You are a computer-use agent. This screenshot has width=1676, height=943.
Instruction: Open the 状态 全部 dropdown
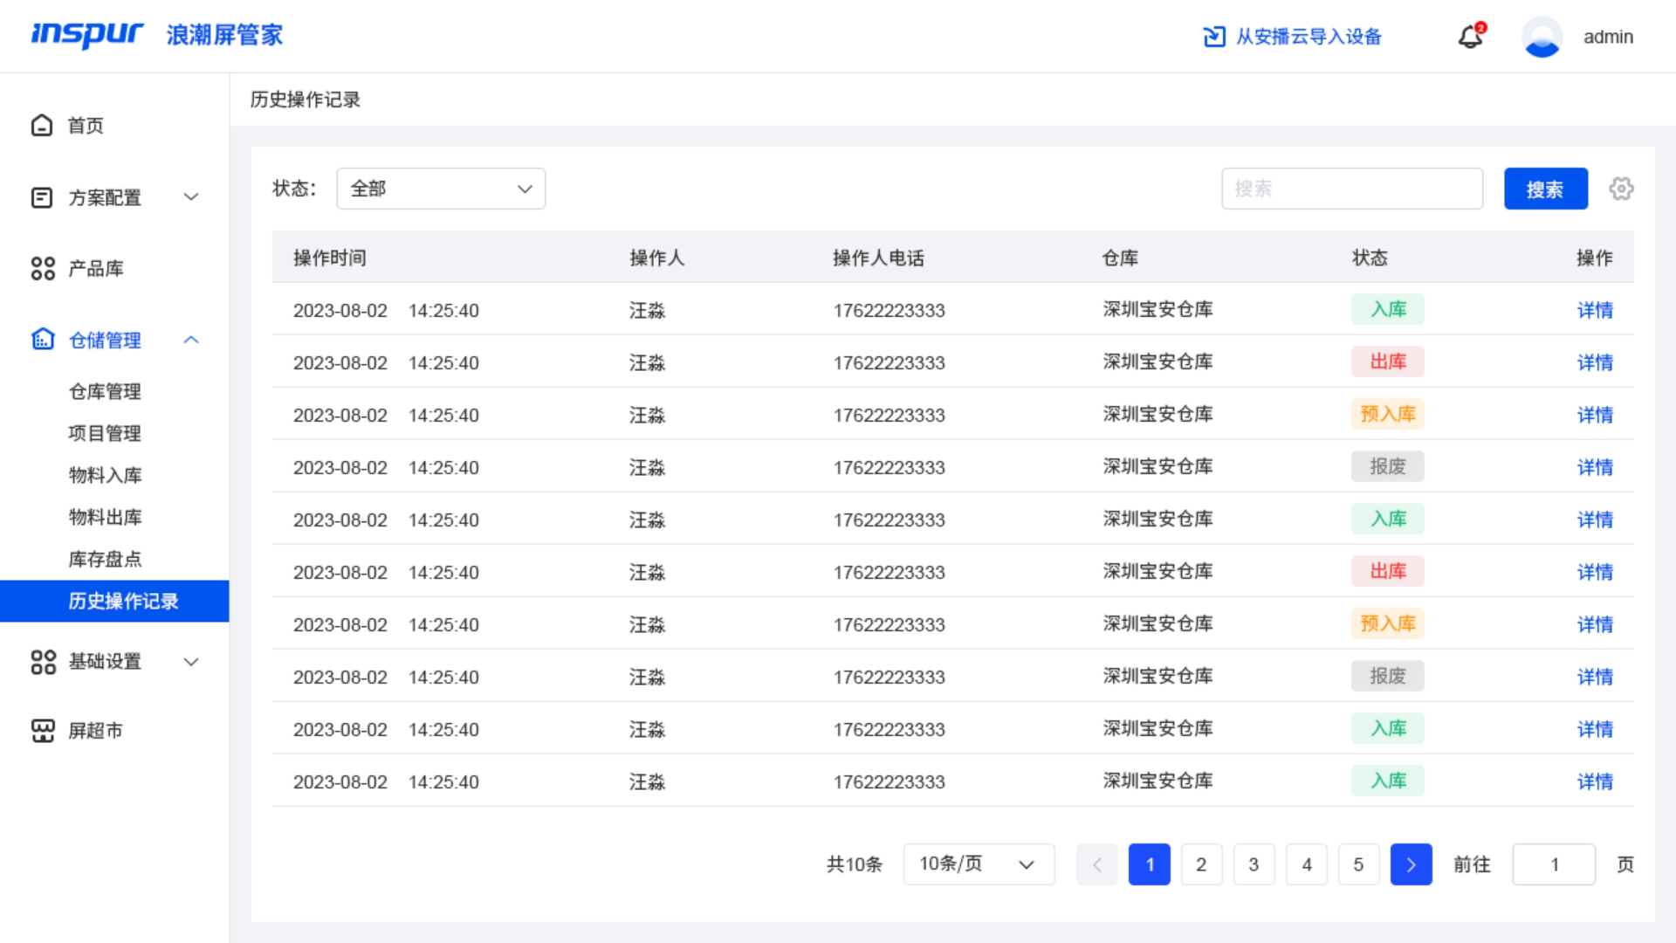441,189
